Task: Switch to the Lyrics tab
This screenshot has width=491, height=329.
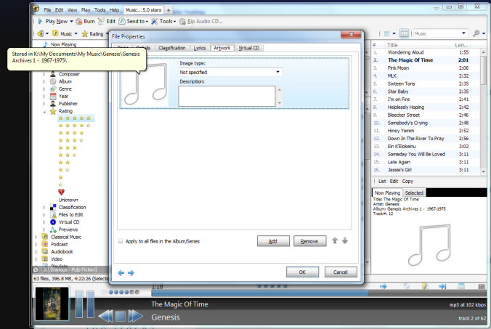Action: pos(200,48)
